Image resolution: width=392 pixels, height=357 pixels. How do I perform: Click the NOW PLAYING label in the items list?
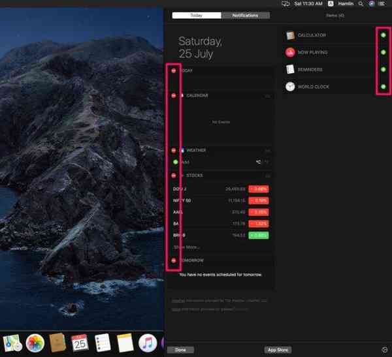[312, 52]
